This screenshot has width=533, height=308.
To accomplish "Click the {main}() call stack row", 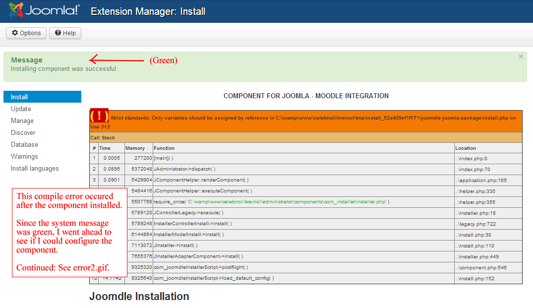I will [x=164, y=158].
